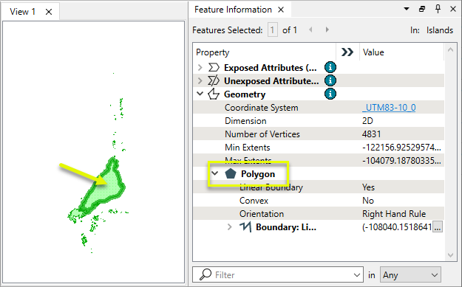Click the Geometry info icon

[330, 94]
